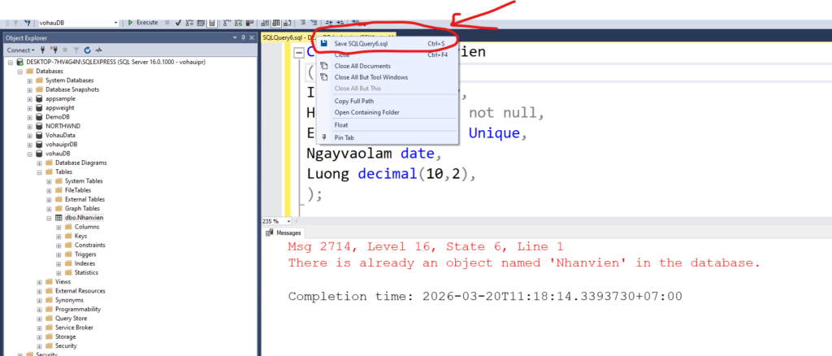Choose Close All Documents in context menu

tap(362, 66)
